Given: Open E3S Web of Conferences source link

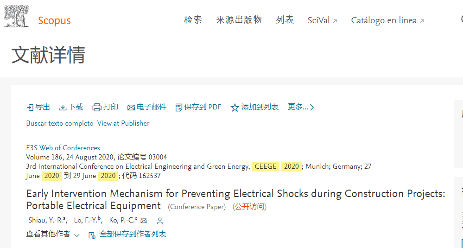Looking at the screenshot, I should [63, 148].
